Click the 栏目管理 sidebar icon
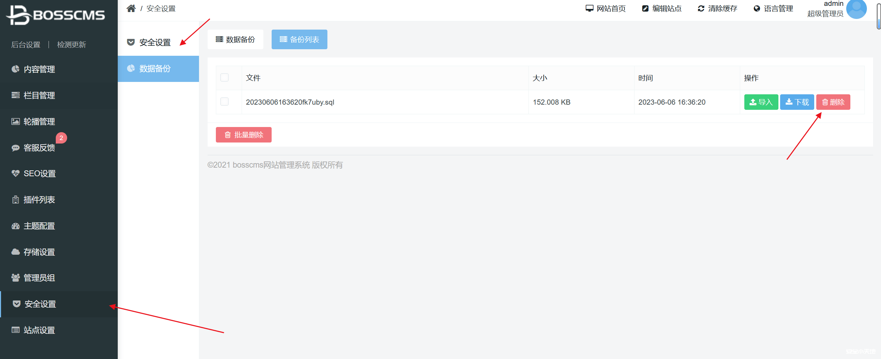This screenshot has height=359, width=881. click(x=15, y=95)
